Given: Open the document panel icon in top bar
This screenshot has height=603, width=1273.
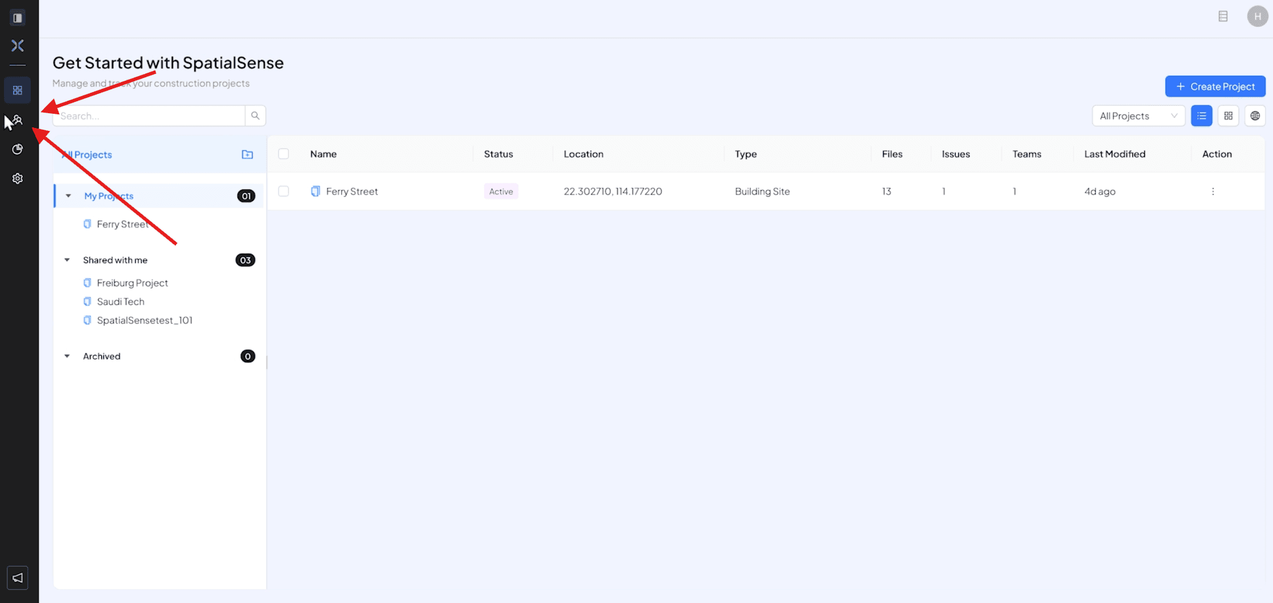Looking at the screenshot, I should [1223, 16].
